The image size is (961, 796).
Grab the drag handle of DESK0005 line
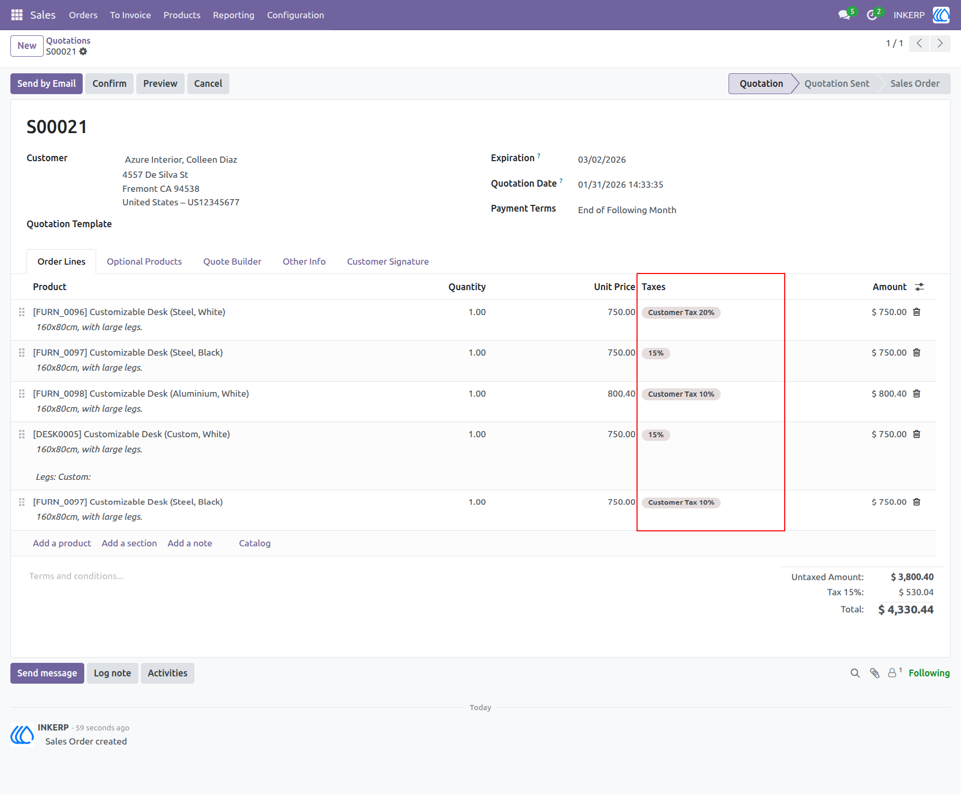[22, 434]
